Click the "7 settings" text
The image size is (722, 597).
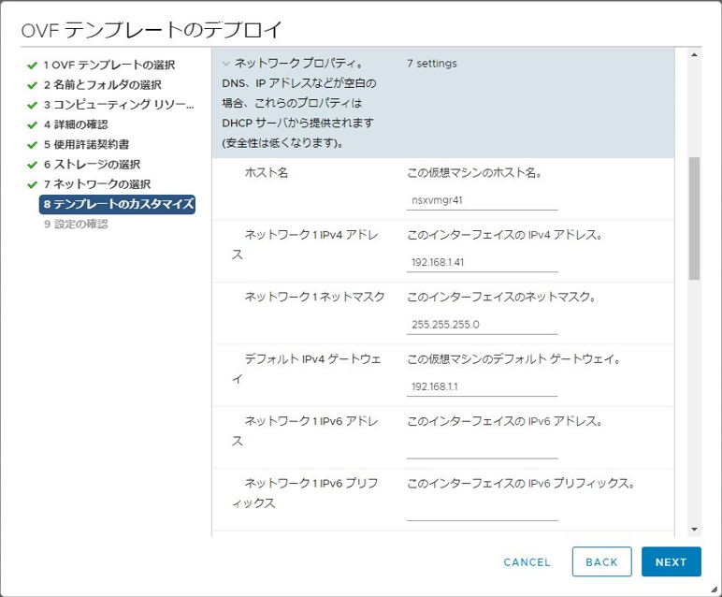click(x=432, y=64)
